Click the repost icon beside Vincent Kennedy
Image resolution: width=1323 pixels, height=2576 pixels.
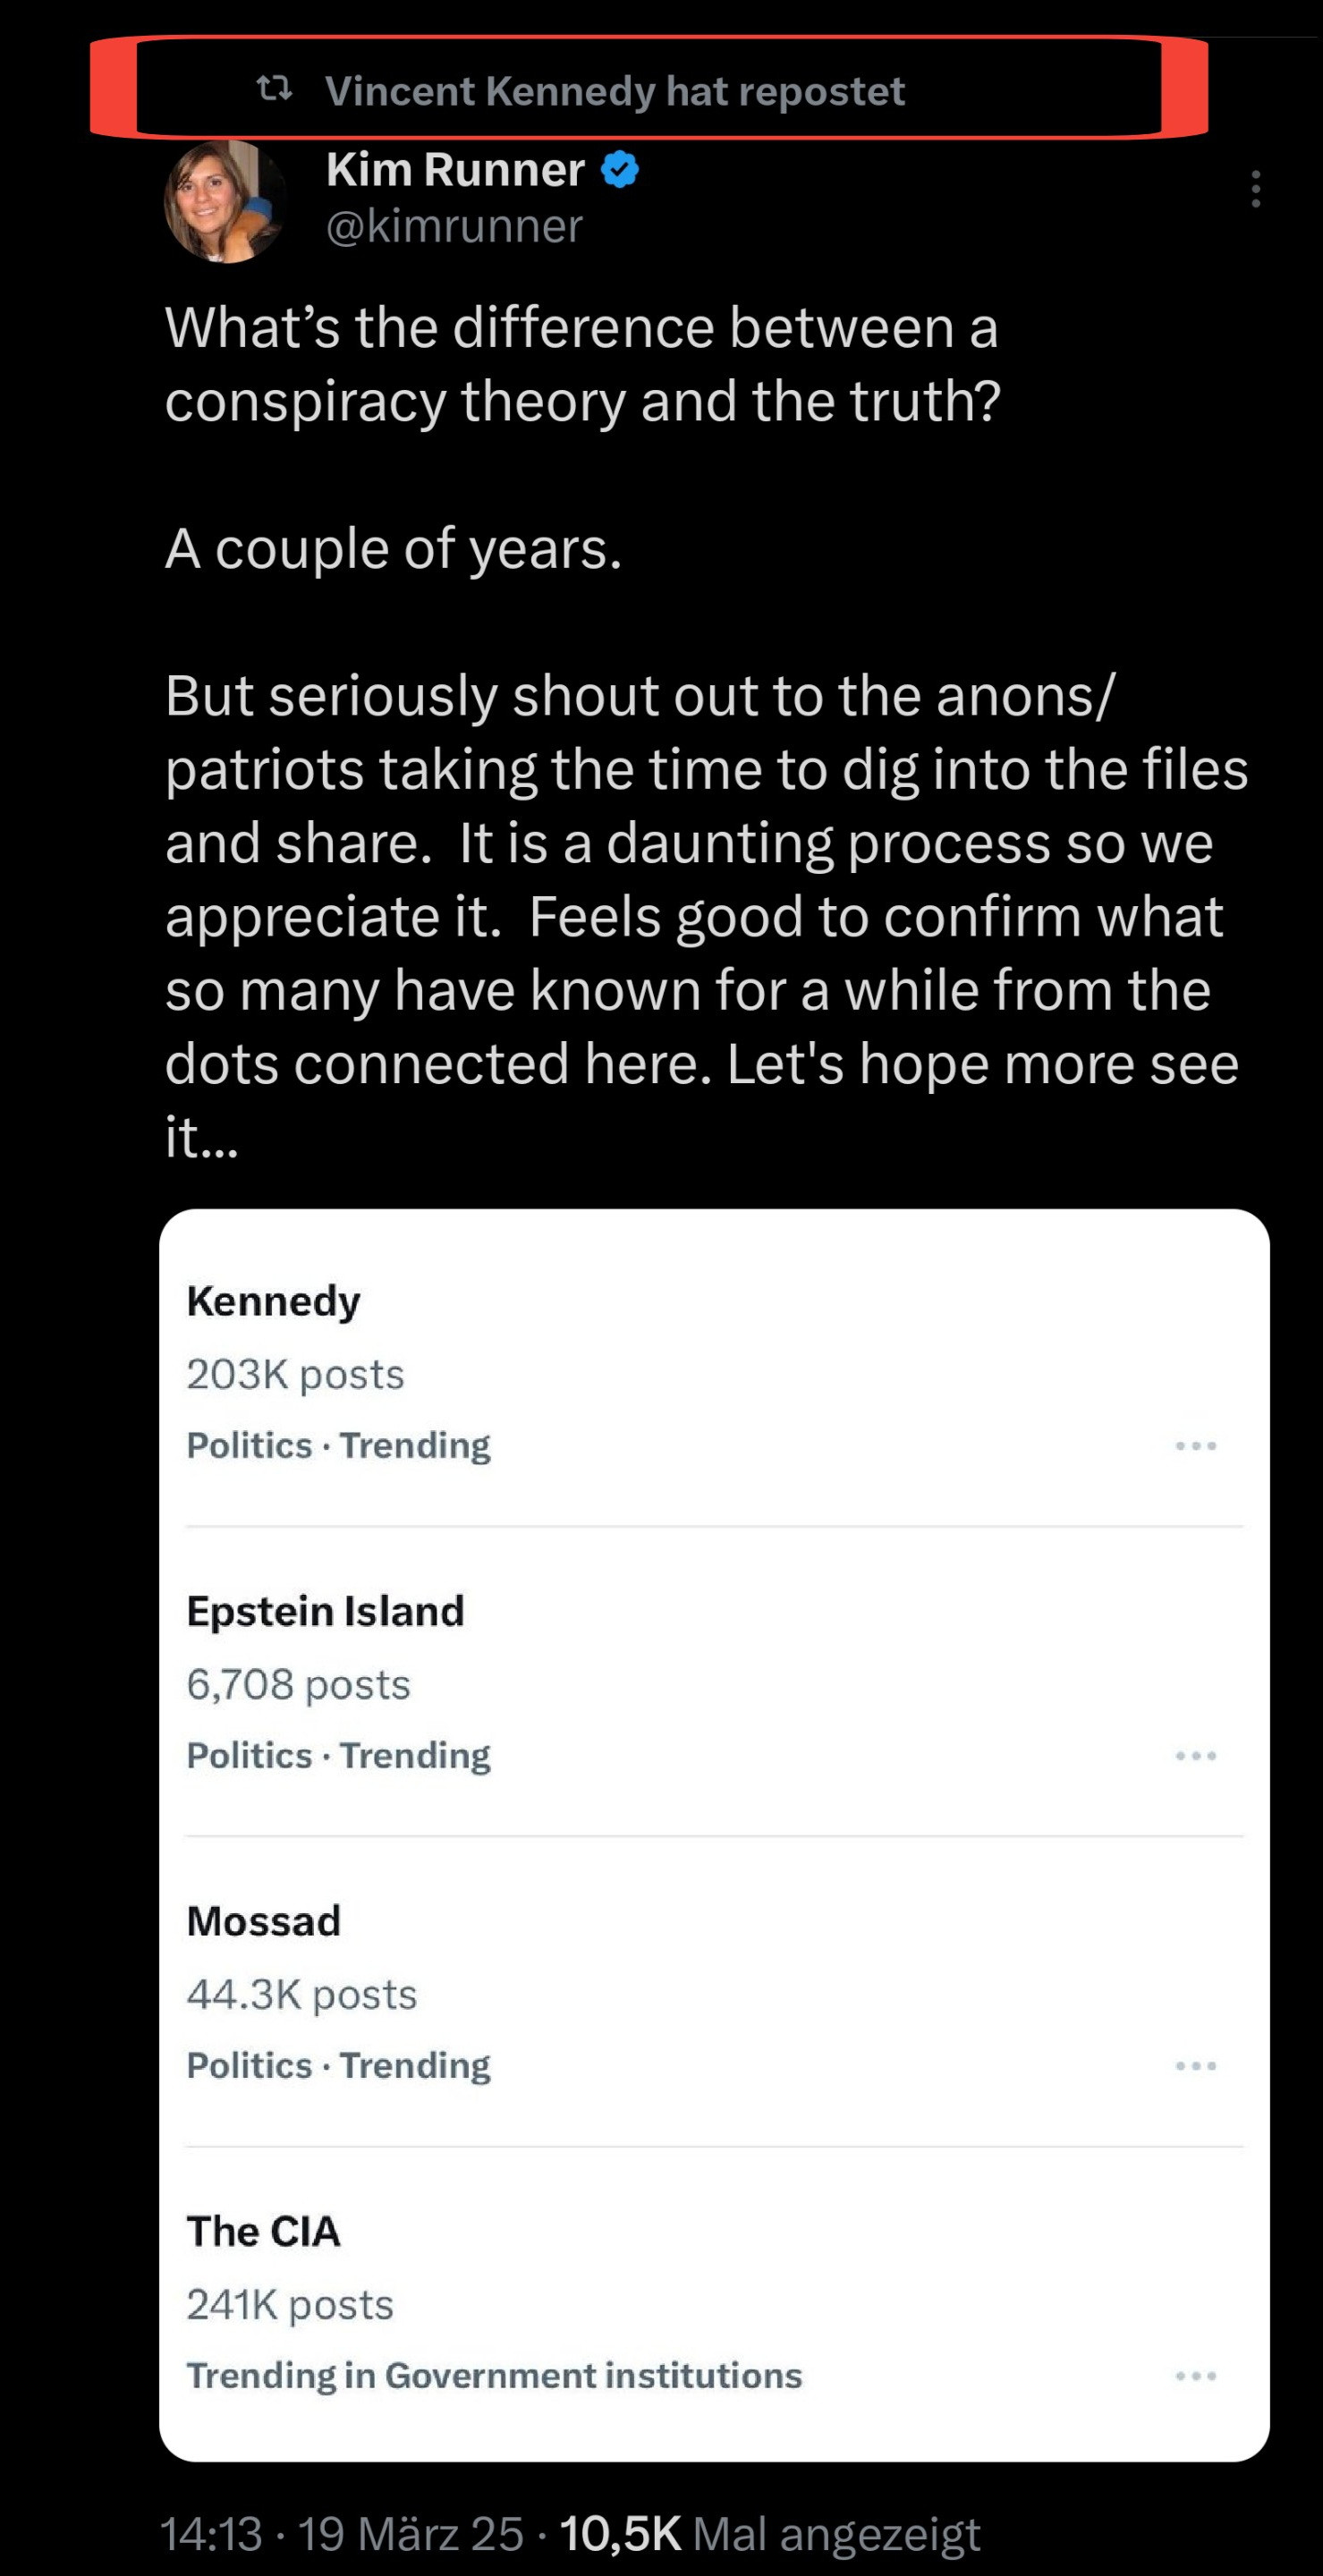point(274,91)
